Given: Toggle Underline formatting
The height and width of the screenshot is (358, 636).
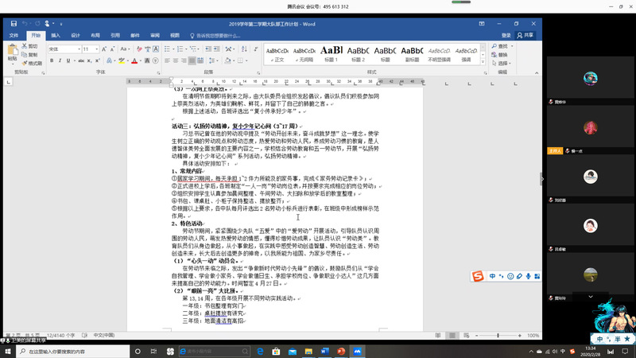Looking at the screenshot, I should [x=69, y=60].
